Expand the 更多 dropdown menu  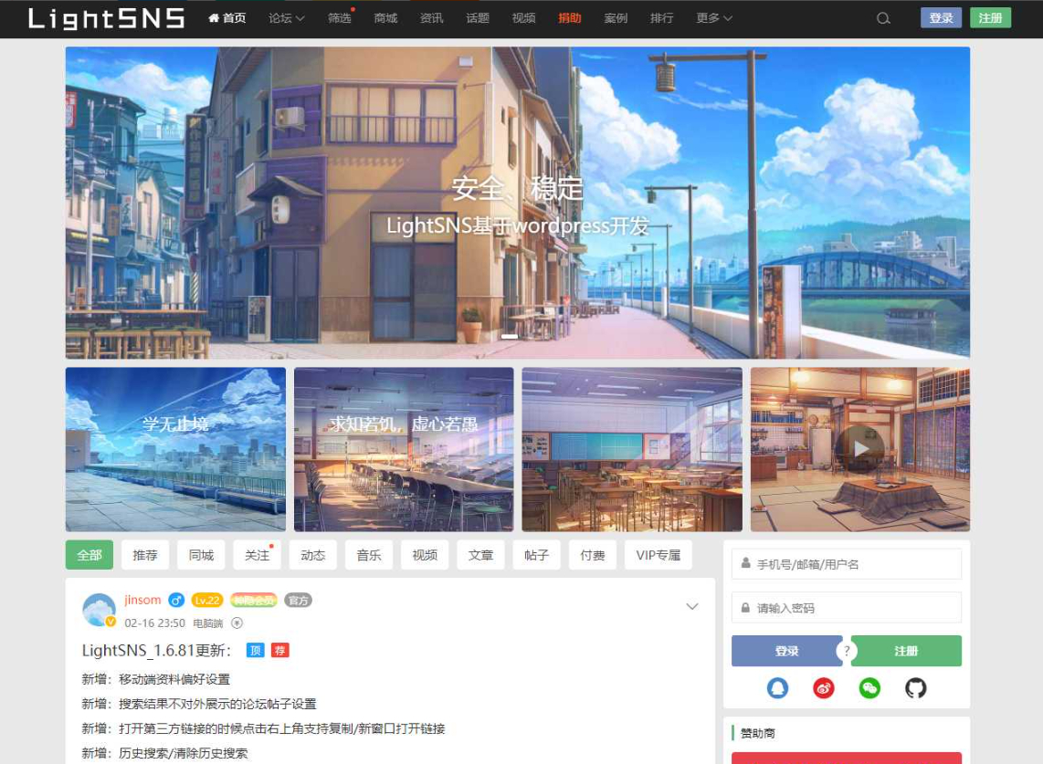(714, 18)
